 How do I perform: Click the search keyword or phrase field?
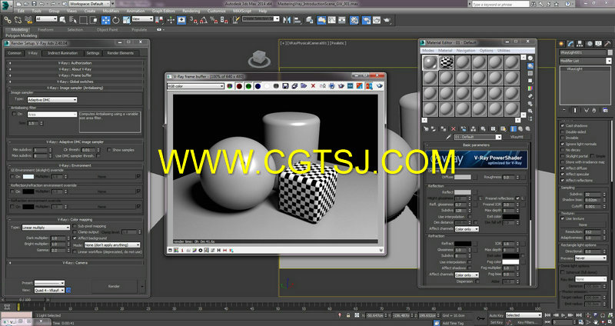[x=500, y=4]
